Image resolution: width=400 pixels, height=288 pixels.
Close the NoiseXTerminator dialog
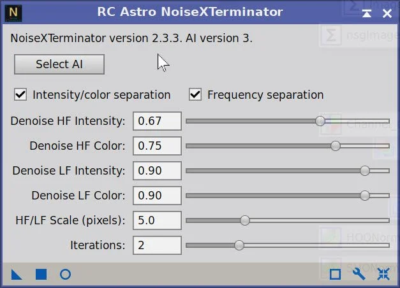pos(387,13)
